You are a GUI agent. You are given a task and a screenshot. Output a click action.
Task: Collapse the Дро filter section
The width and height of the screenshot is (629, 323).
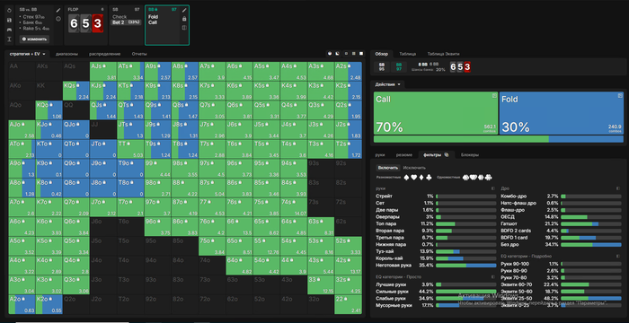point(618,188)
